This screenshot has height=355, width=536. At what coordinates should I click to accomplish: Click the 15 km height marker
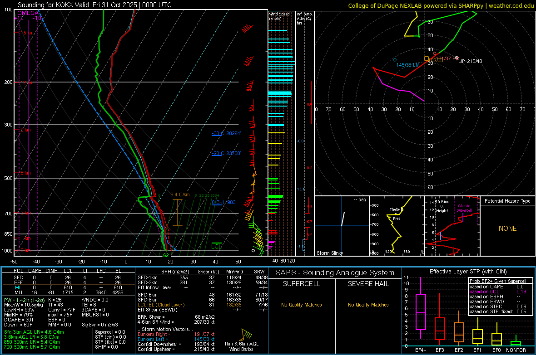27,33
